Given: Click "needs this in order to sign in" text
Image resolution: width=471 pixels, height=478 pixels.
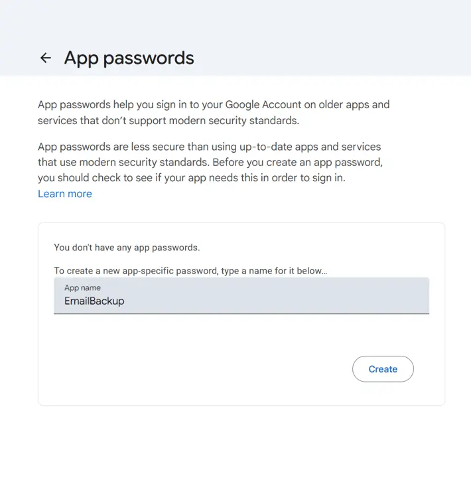Looking at the screenshot, I should (x=277, y=178).
